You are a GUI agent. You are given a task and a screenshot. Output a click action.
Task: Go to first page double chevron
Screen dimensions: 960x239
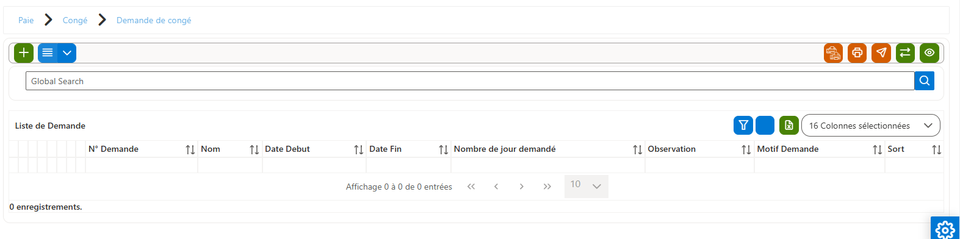click(x=471, y=187)
